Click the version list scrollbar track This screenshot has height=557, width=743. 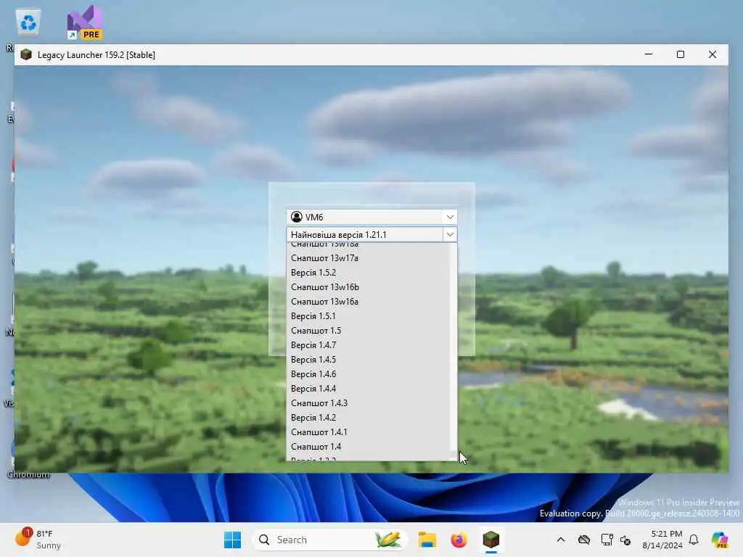[x=453, y=352]
